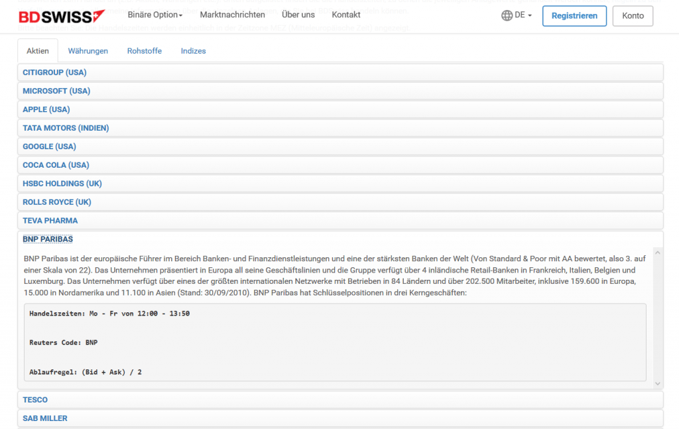Viewport: 679px width, 429px height.
Task: Click the Konto button
Action: point(633,16)
